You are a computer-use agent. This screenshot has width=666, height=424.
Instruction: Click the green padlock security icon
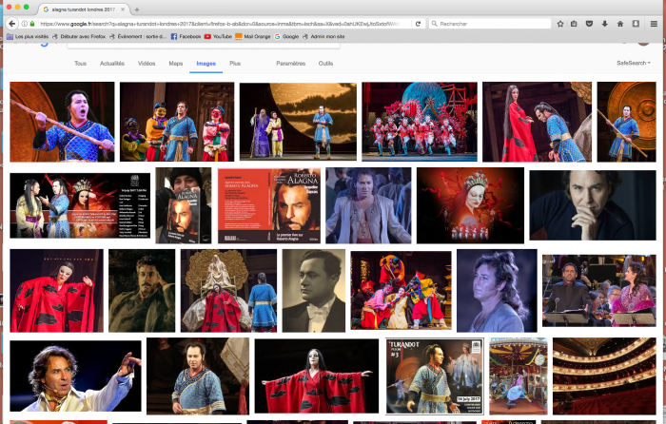click(32, 24)
